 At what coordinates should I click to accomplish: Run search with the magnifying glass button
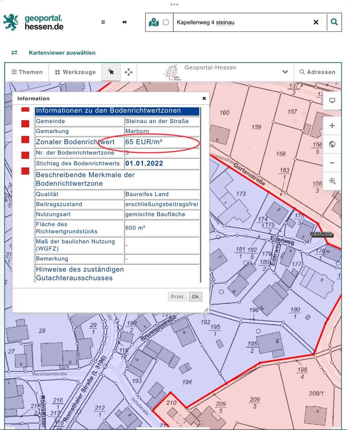tap(334, 22)
